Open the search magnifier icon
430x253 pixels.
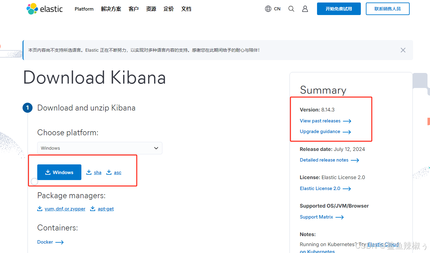coord(291,9)
